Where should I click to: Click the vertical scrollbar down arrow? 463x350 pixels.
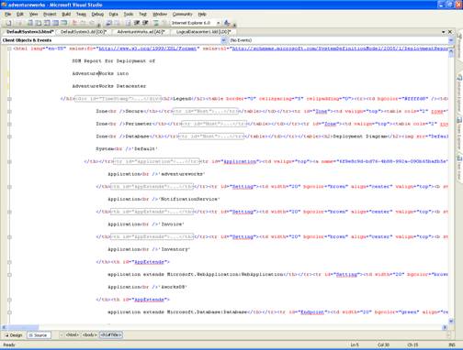click(x=451, y=321)
